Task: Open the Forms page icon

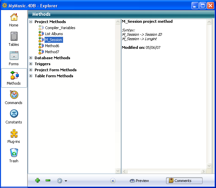Action: point(14,59)
